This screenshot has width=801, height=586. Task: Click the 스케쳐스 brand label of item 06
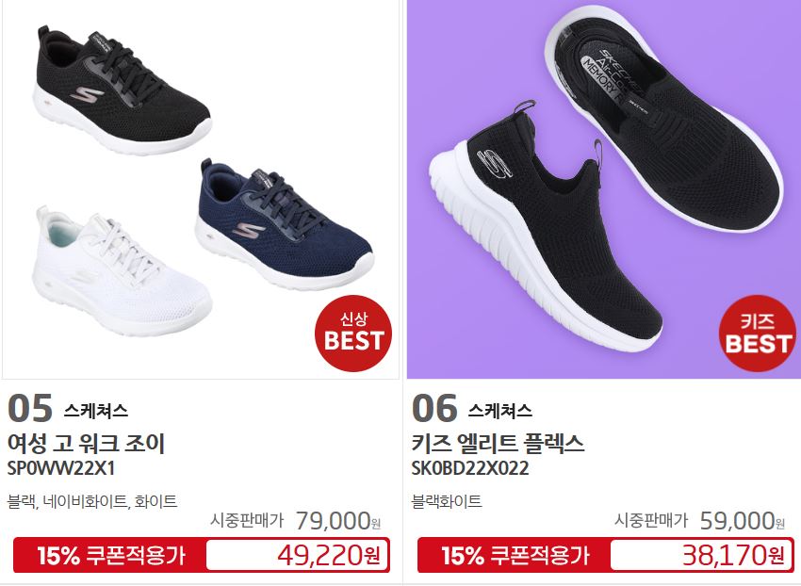tap(500, 411)
